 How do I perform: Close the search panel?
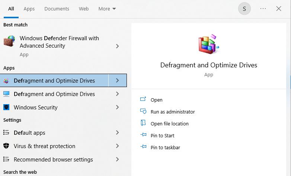pos(279,9)
